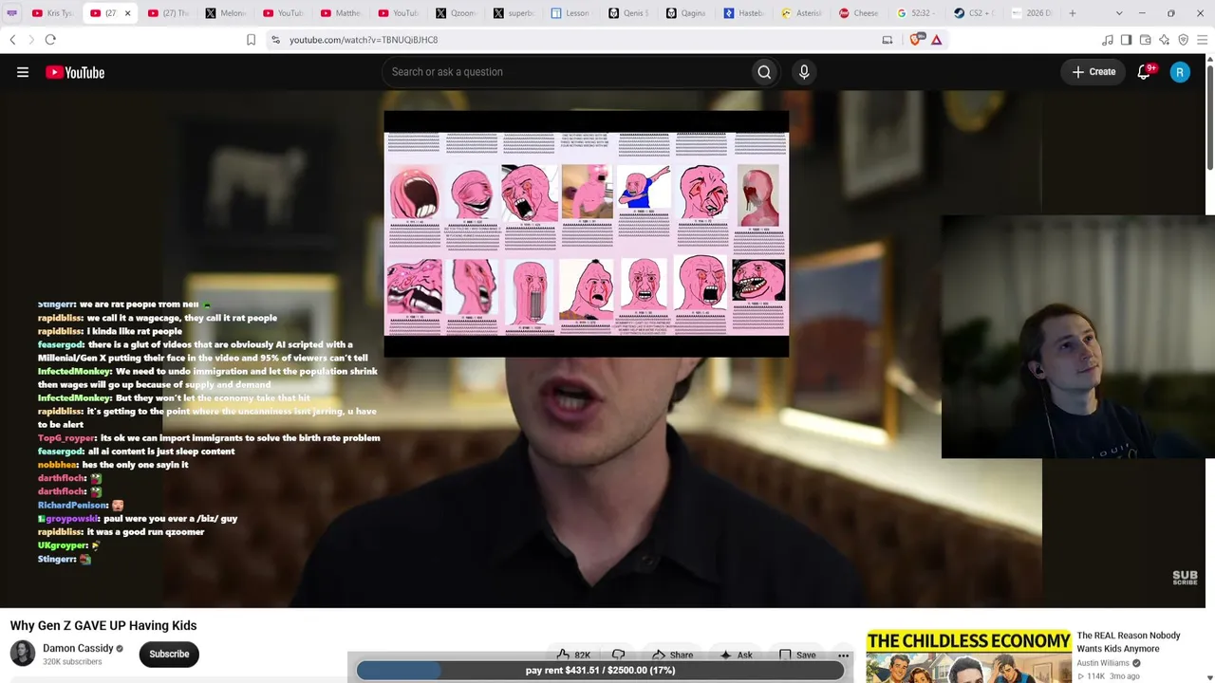Viewport: 1215px width, 683px height.
Task: Switch to the Kris Tys tab
Action: coord(52,13)
